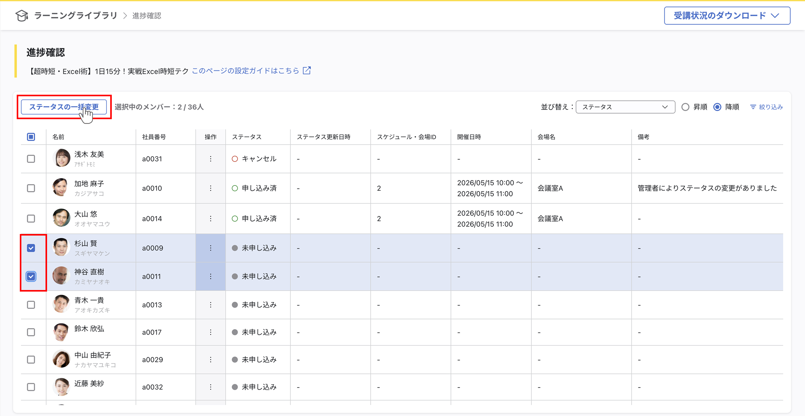This screenshot has width=805, height=416.
Task: Select the 昇順 radio button
Action: (x=686, y=106)
